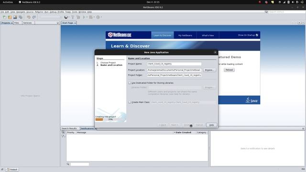The image size is (306, 172).
Task: Click the Browse button for Project Location
Action: 209,70
